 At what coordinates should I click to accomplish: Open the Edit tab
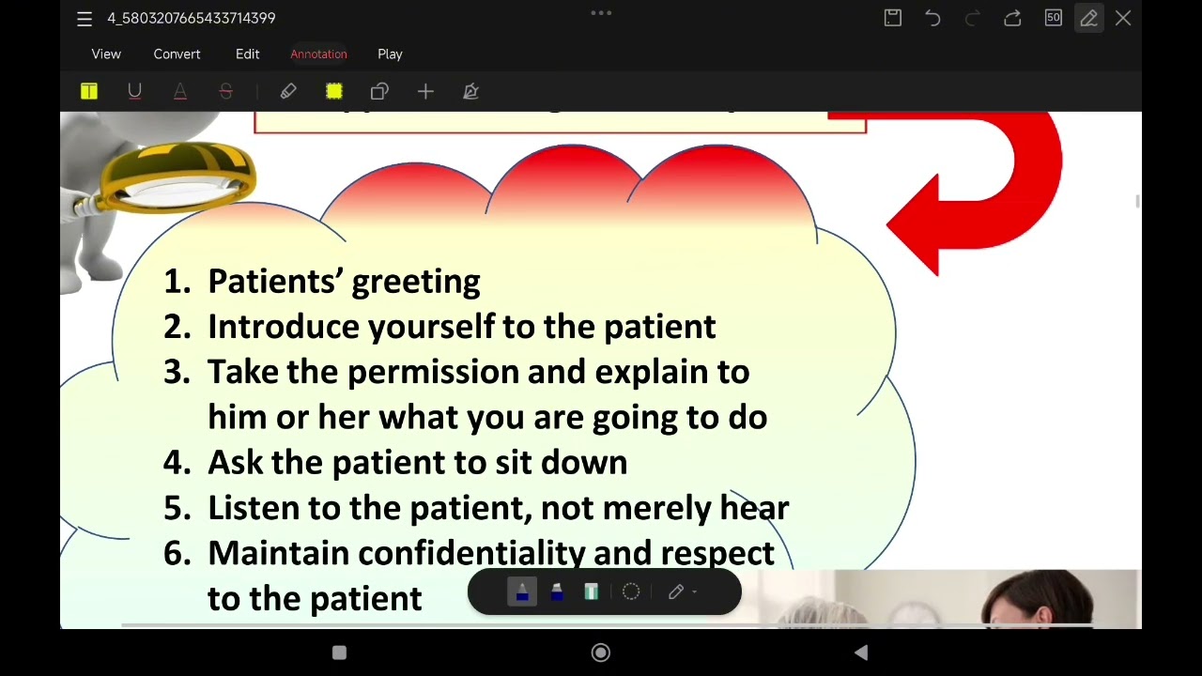coord(247,54)
